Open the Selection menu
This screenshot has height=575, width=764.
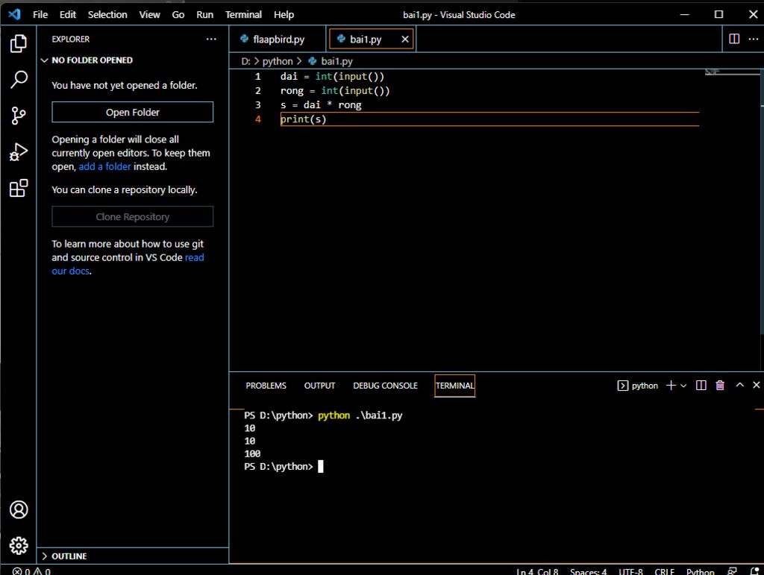pos(107,15)
